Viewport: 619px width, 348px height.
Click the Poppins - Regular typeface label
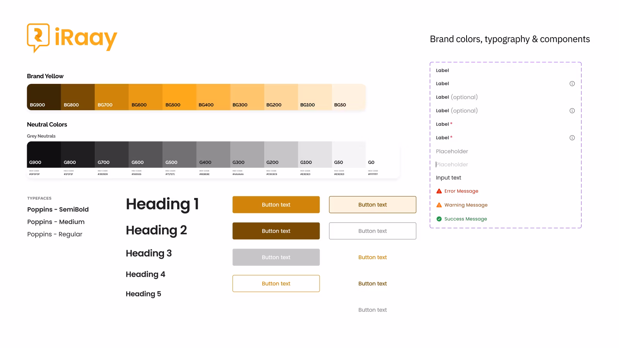(x=55, y=234)
